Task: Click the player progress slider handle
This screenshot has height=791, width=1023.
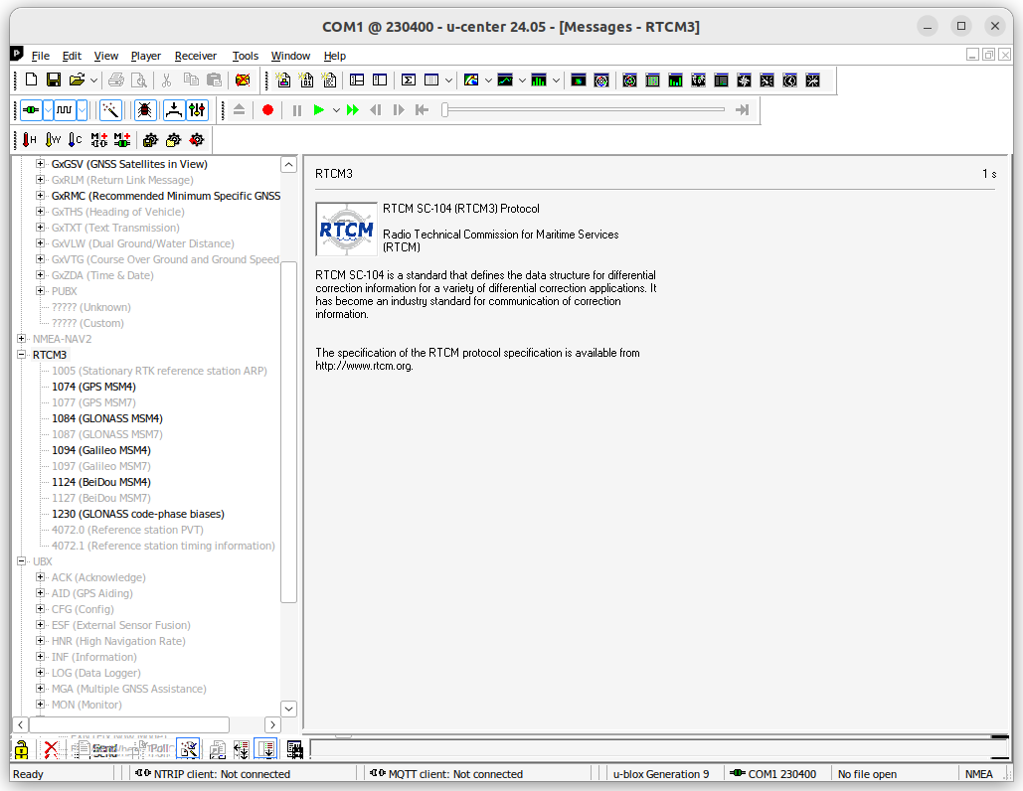Action: coord(445,110)
